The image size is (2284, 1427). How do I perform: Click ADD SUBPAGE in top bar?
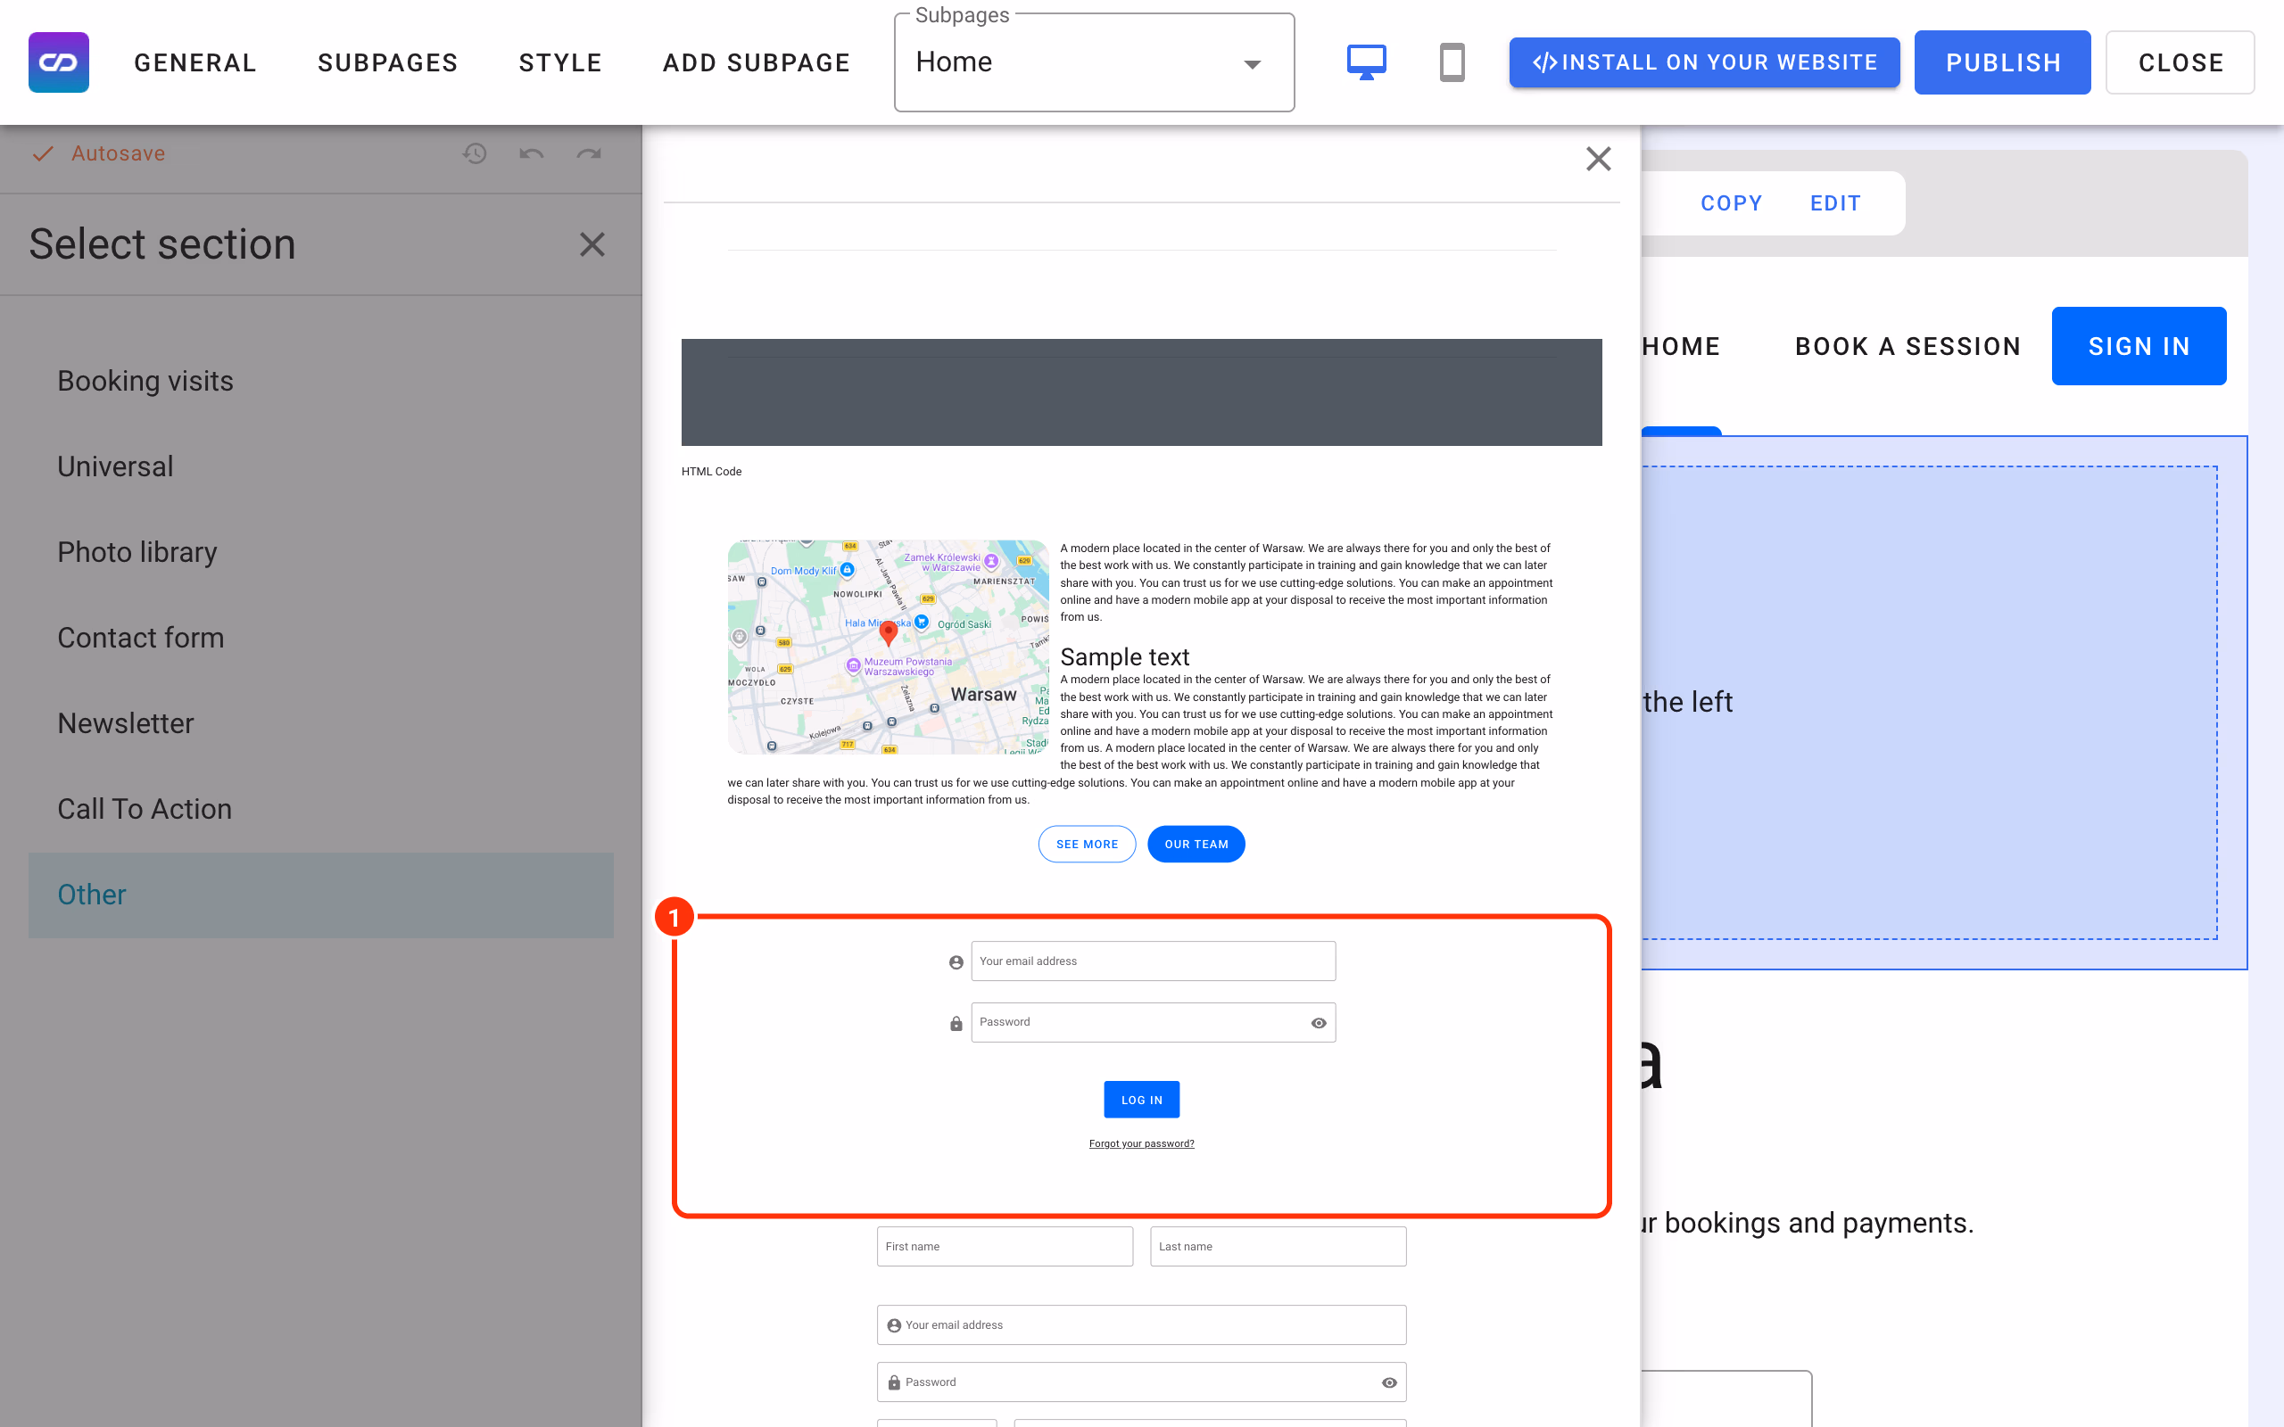tap(756, 62)
